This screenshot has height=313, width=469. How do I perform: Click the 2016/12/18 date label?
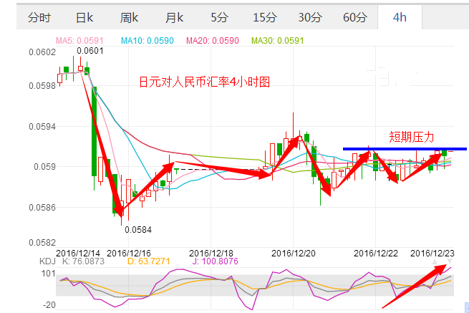[211, 253]
